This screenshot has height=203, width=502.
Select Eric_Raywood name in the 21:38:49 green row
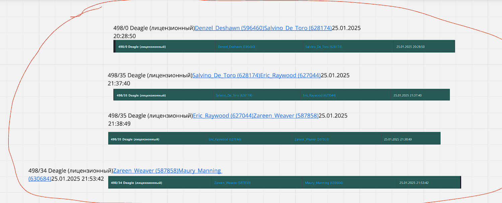click(225, 139)
